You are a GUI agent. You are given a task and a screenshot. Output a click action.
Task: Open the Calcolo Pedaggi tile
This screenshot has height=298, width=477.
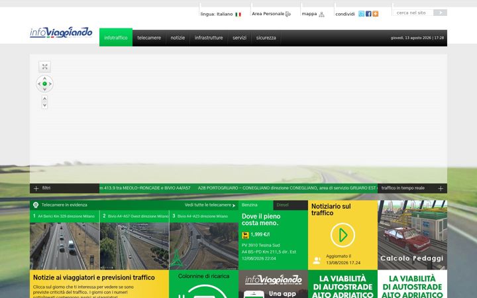coord(412,235)
